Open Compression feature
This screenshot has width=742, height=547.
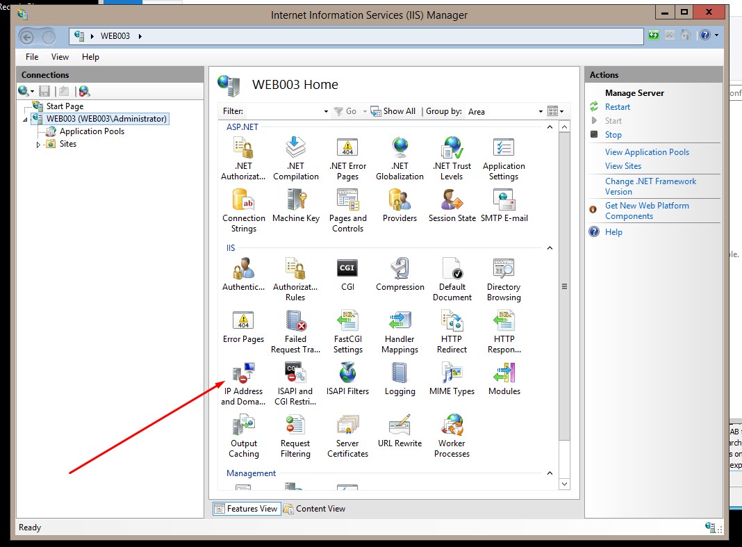click(x=400, y=275)
